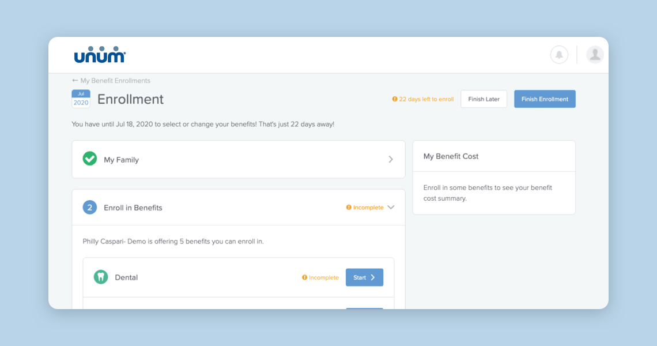Click the Unum logo
Image resolution: width=657 pixels, height=346 pixels.
tap(100, 55)
